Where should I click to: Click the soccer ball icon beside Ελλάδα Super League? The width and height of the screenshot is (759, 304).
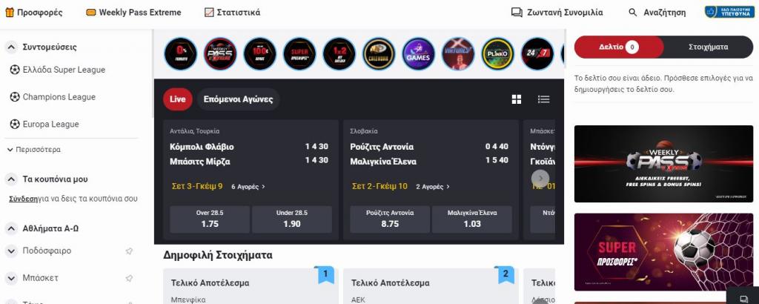coord(15,70)
